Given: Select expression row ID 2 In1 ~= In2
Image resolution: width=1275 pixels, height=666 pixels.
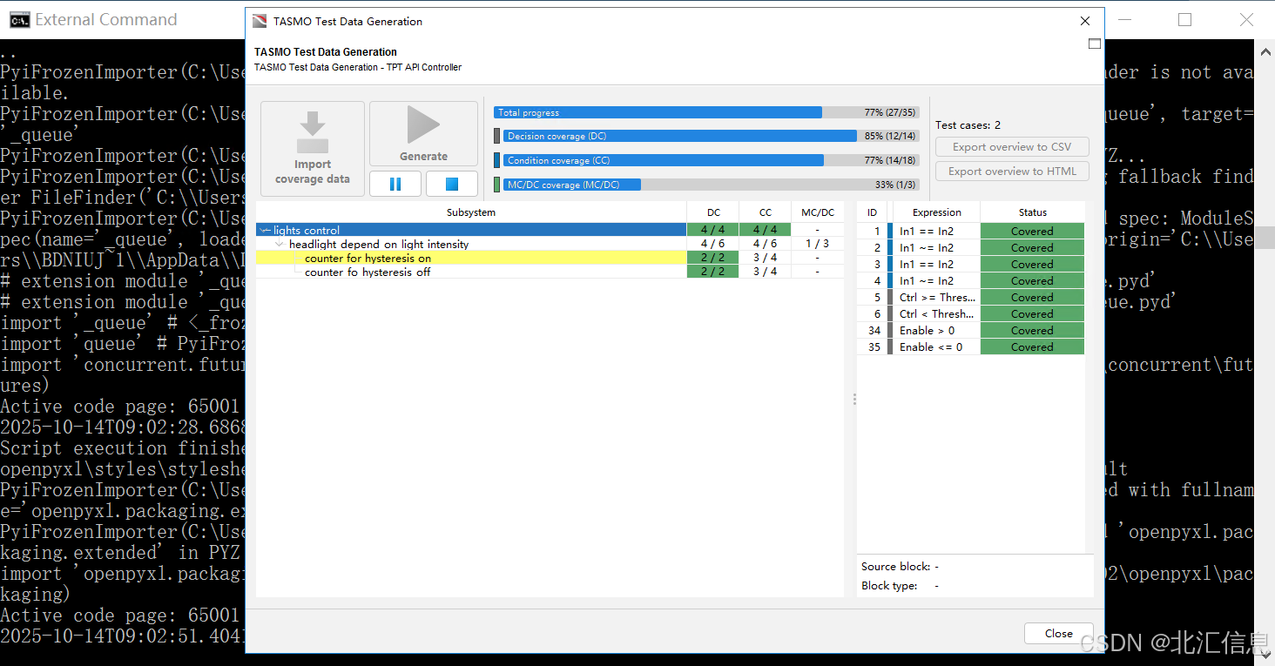Looking at the screenshot, I should click(971, 247).
